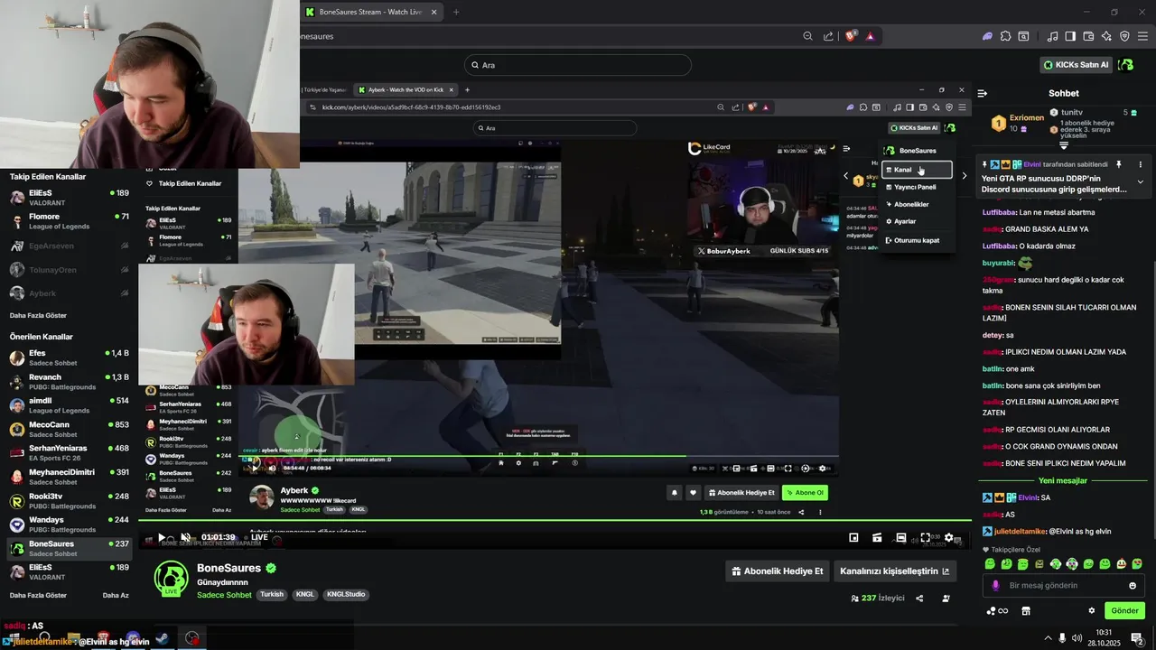The height and width of the screenshot is (650, 1156).
Task: Open the browser hamburger menu
Action: coord(1142,36)
